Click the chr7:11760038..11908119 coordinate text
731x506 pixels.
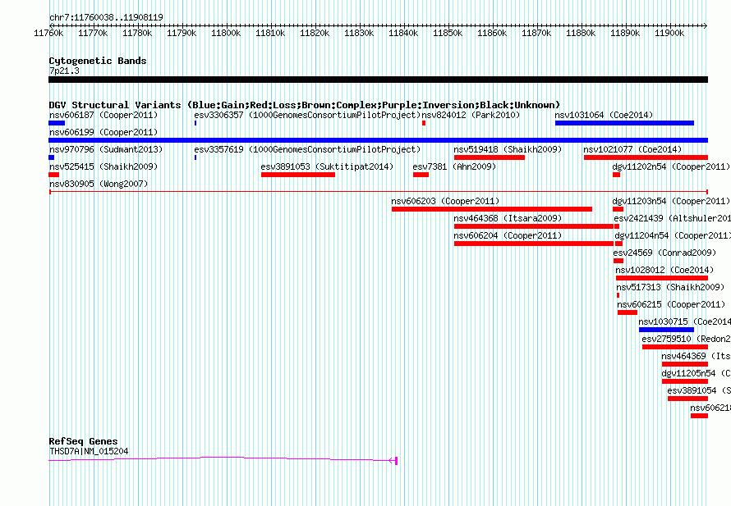tap(106, 17)
